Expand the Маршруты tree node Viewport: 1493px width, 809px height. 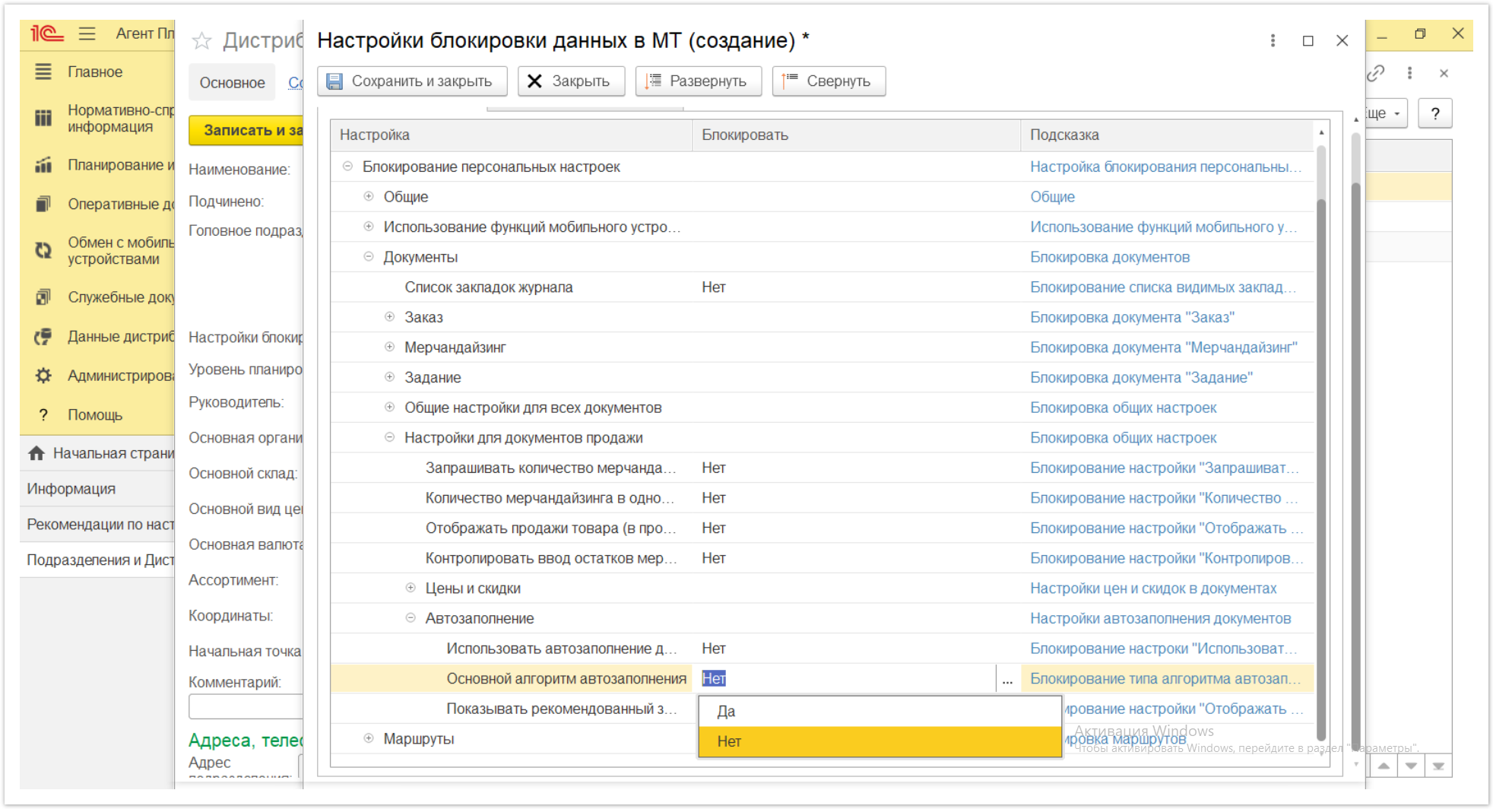(369, 738)
